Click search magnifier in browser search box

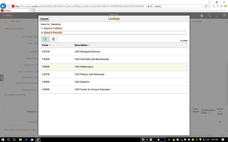pyautogui.click(x=206, y=6)
